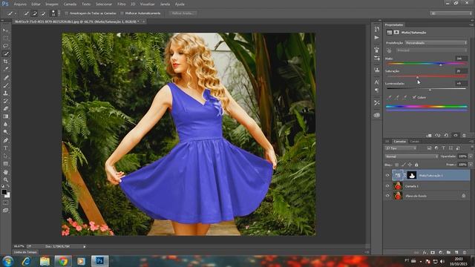The height and width of the screenshot is (267, 475).
Task: Delete adjustment trash icon in Properties
Action: pyautogui.click(x=464, y=136)
